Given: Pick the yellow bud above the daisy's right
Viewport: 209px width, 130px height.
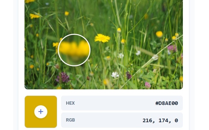Looking at the screenshot, I should (x=119, y=30).
